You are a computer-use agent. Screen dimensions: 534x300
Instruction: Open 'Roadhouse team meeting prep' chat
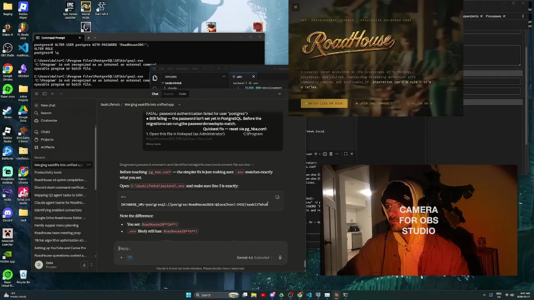[x=58, y=233]
